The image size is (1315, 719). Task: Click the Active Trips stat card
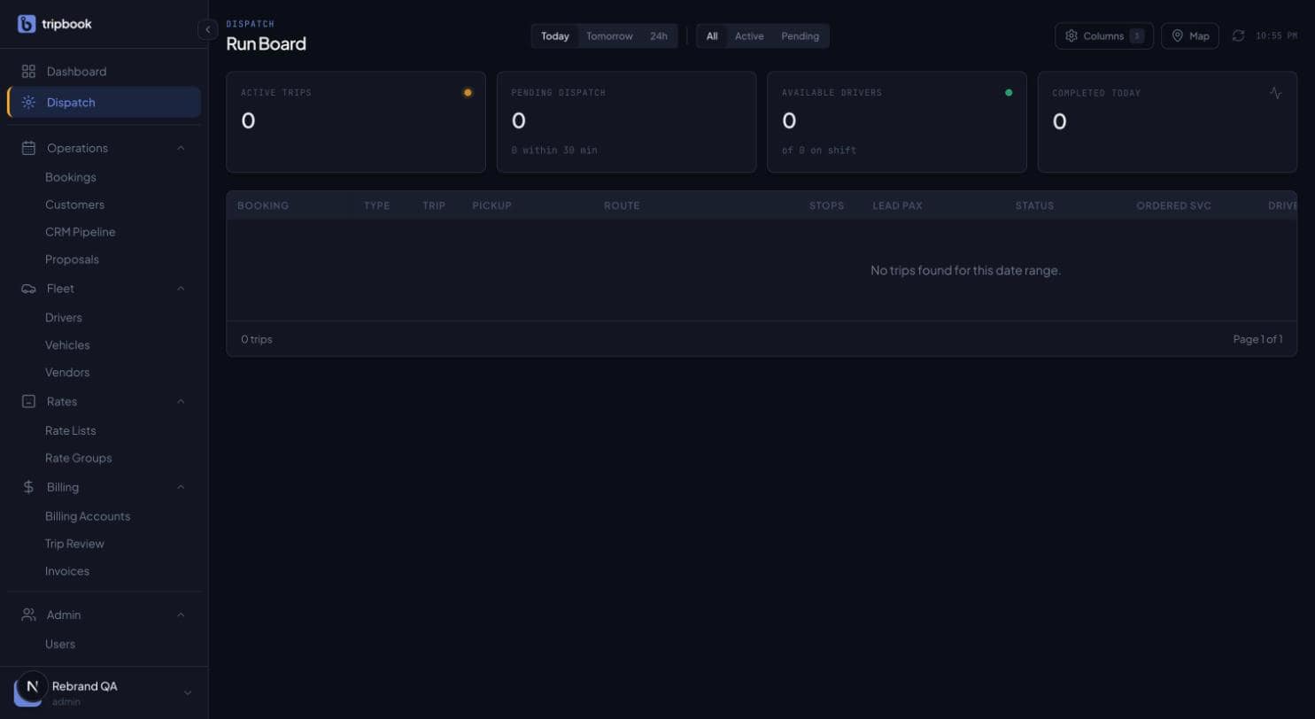coord(356,122)
